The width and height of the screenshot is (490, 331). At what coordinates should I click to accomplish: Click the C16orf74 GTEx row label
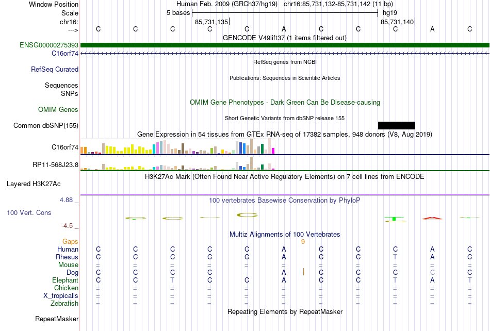[x=64, y=147]
